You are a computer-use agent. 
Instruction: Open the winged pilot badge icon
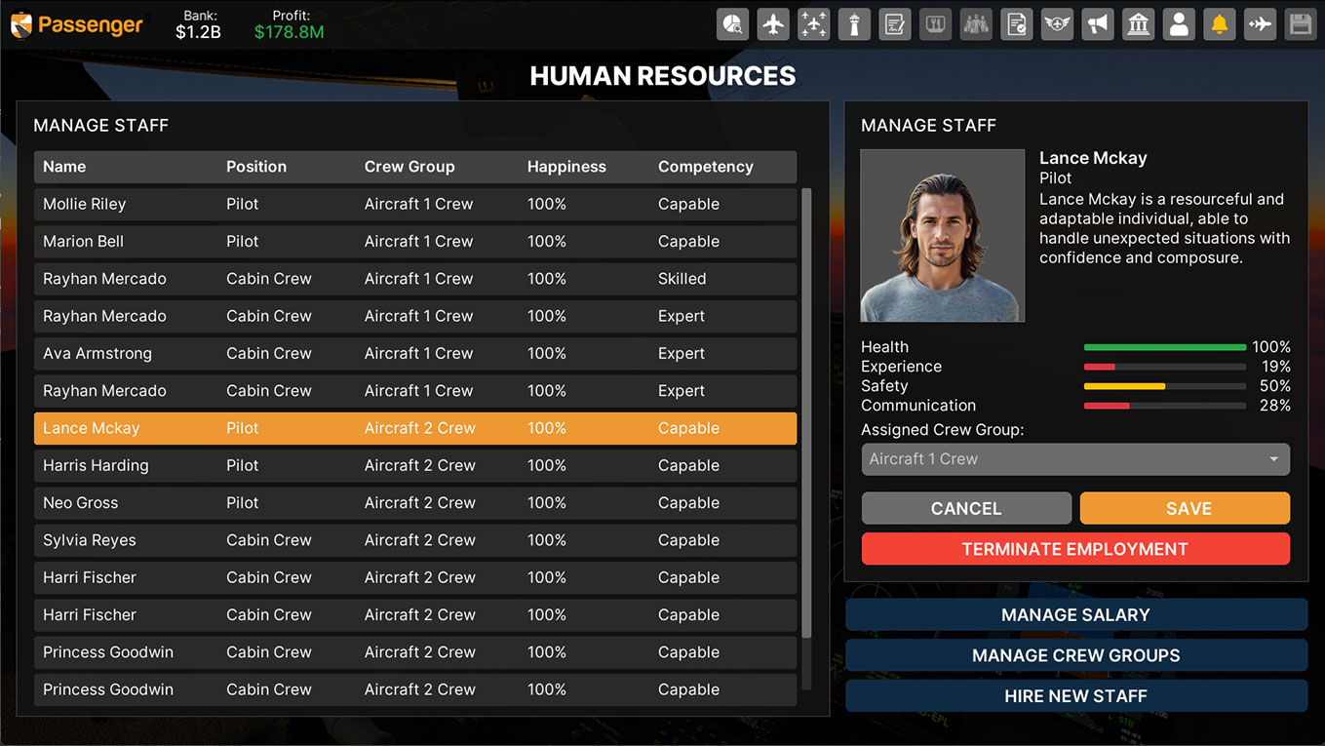point(1057,24)
